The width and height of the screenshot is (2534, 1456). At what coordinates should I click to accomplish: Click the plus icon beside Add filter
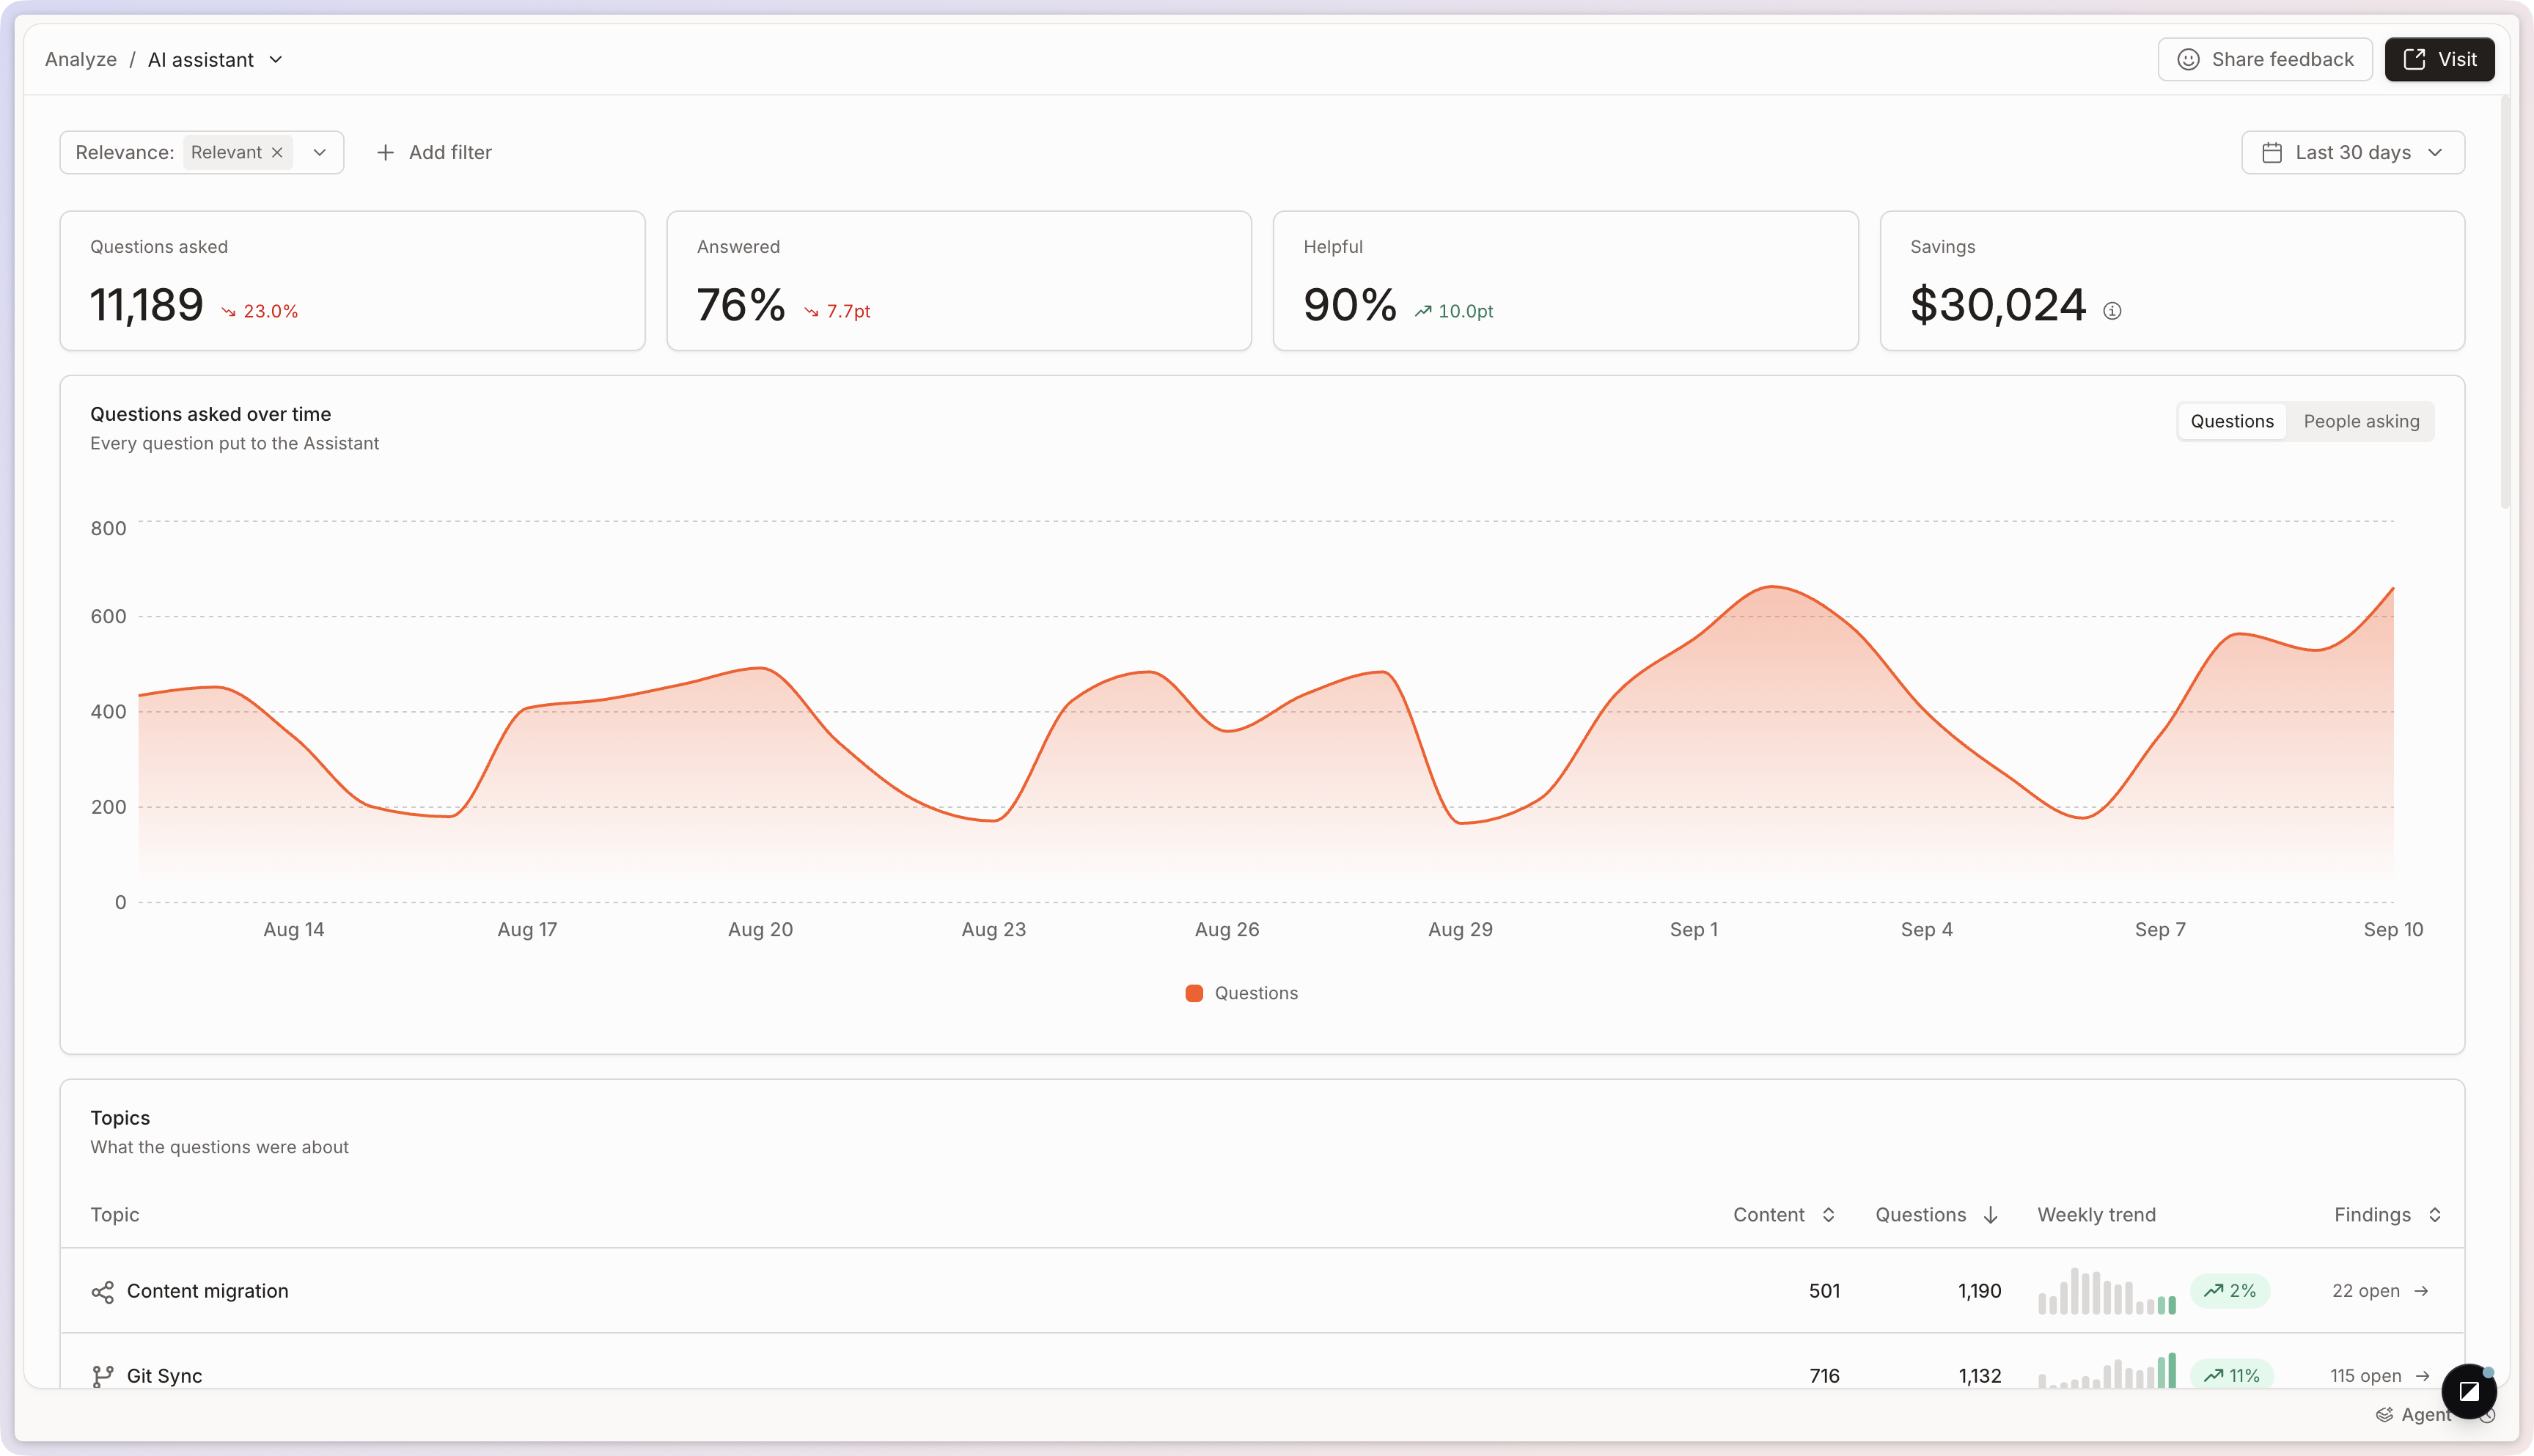pos(385,153)
